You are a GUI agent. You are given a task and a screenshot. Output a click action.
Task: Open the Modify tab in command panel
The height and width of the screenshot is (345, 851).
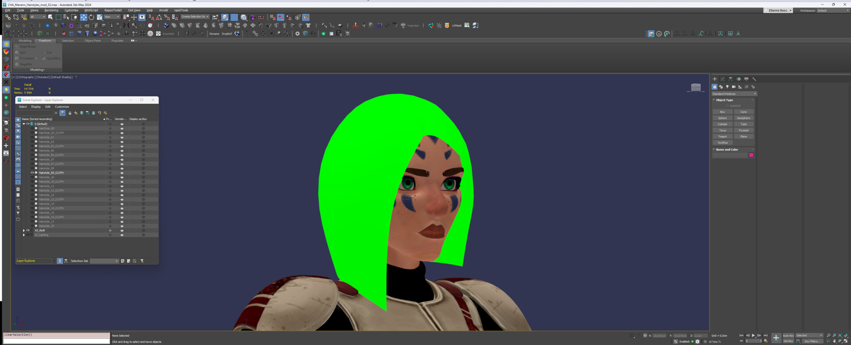coord(722,79)
